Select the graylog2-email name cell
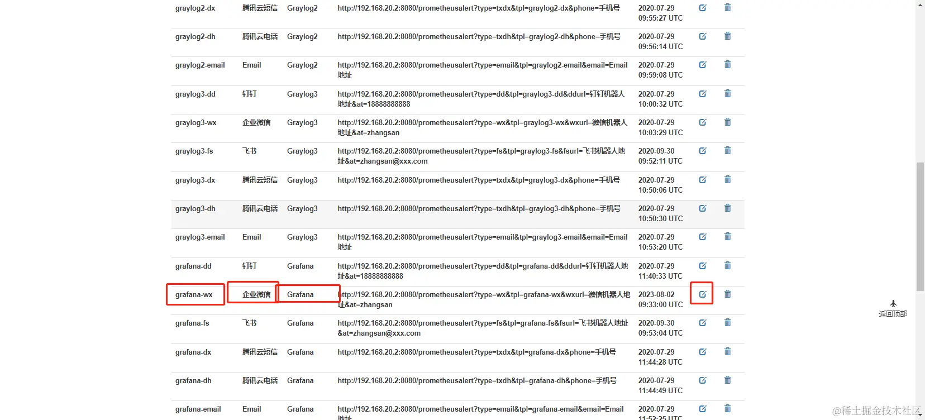Image resolution: width=925 pixels, height=420 pixels. point(200,65)
